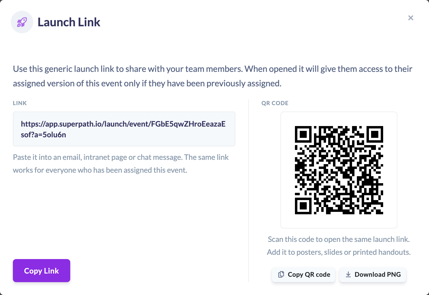Click the download arrow icon beside Download PNG
The width and height of the screenshot is (429, 295).
coord(348,274)
